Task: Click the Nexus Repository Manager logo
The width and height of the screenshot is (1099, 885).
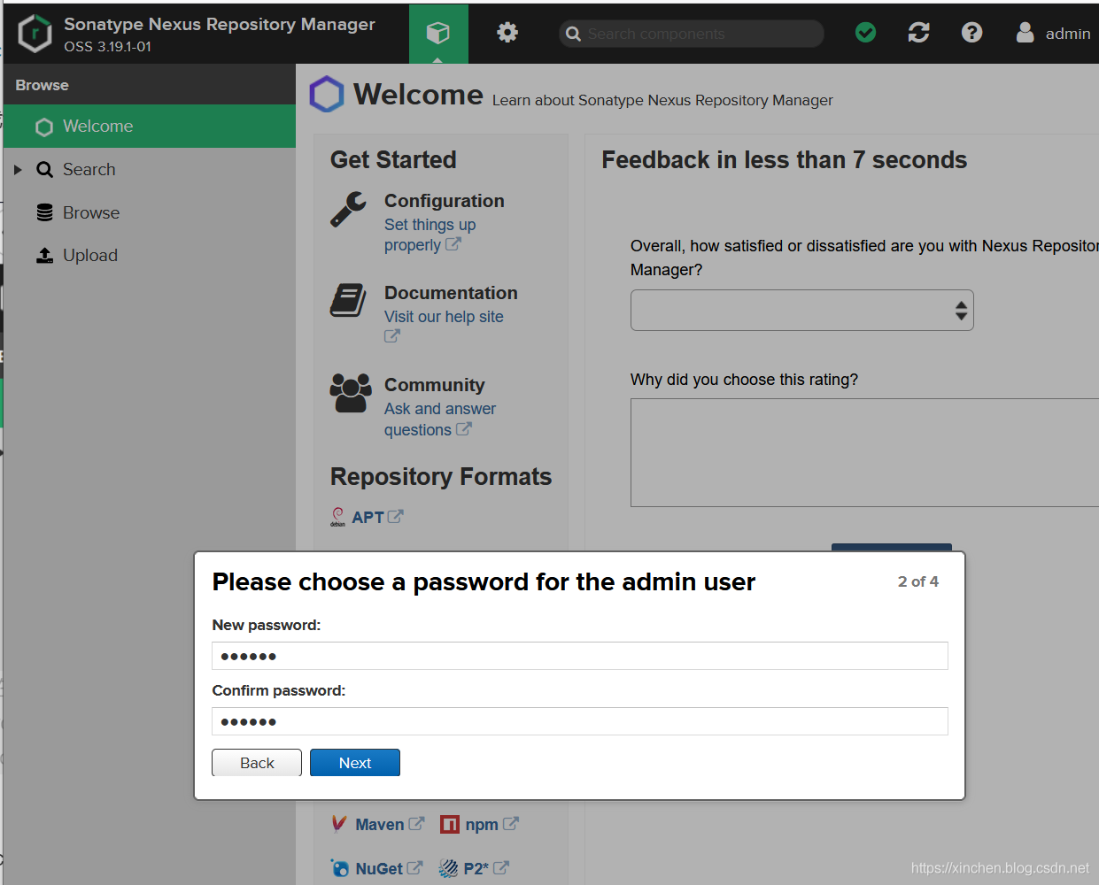Action: click(35, 34)
